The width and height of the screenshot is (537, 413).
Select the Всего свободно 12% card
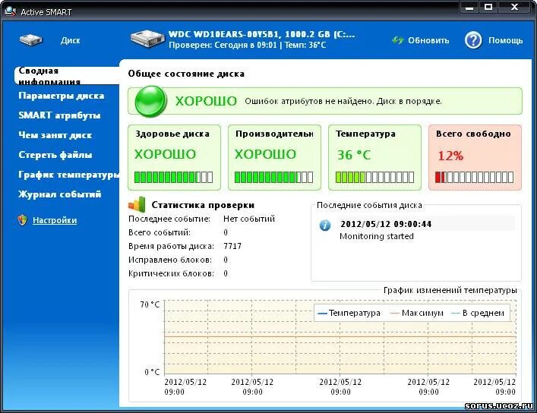click(475, 157)
